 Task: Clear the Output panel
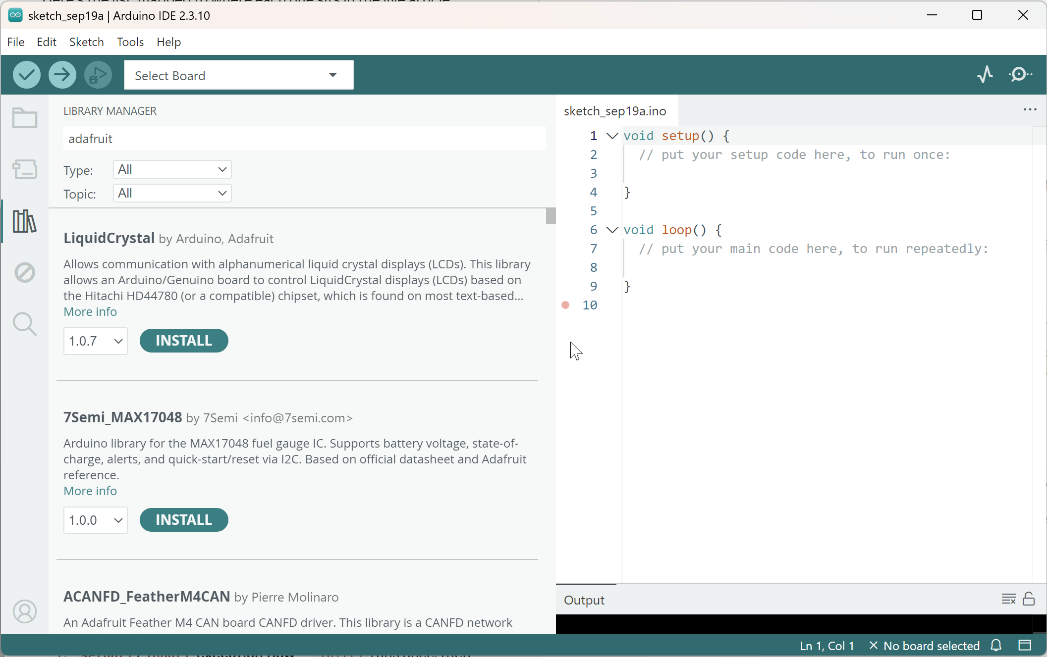[1008, 599]
